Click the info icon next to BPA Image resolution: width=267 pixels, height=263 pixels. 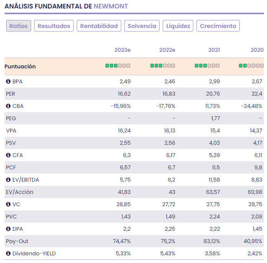[x=8, y=81]
